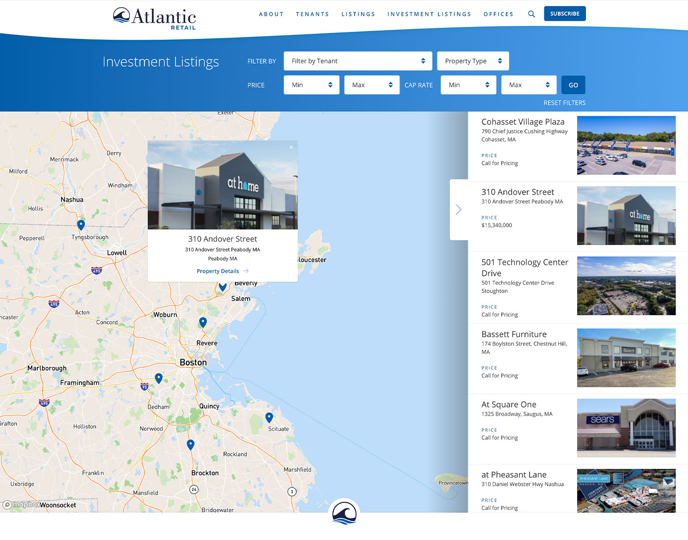Open the 501 Technology Center Drive listing title
The image size is (688, 540).
tap(525, 268)
